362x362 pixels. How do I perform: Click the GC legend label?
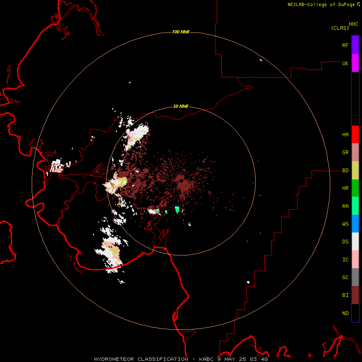coord(345,278)
